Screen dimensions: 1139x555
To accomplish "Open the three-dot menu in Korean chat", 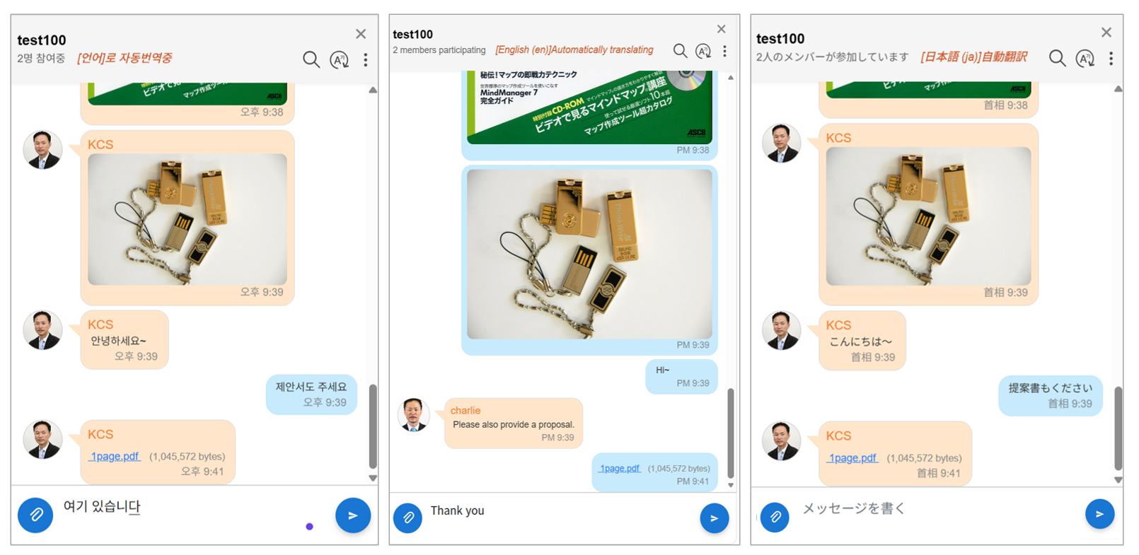I will (x=366, y=60).
